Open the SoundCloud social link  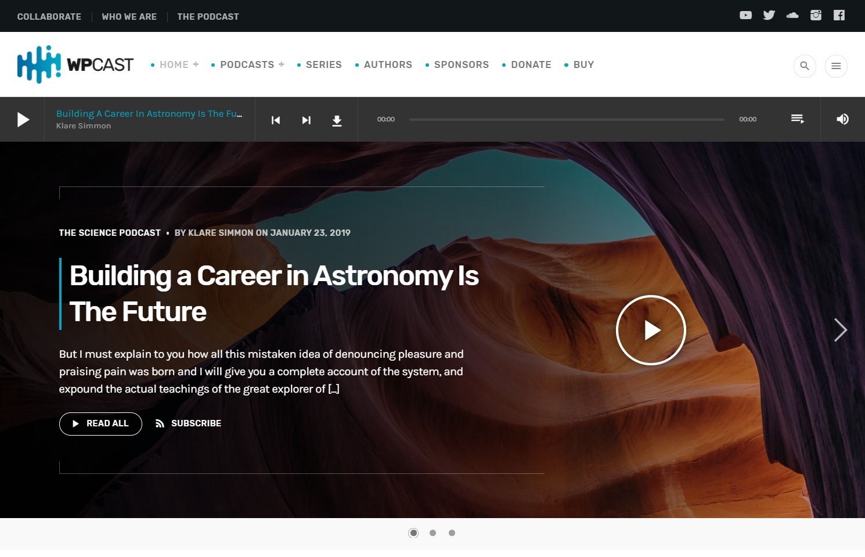click(x=792, y=16)
